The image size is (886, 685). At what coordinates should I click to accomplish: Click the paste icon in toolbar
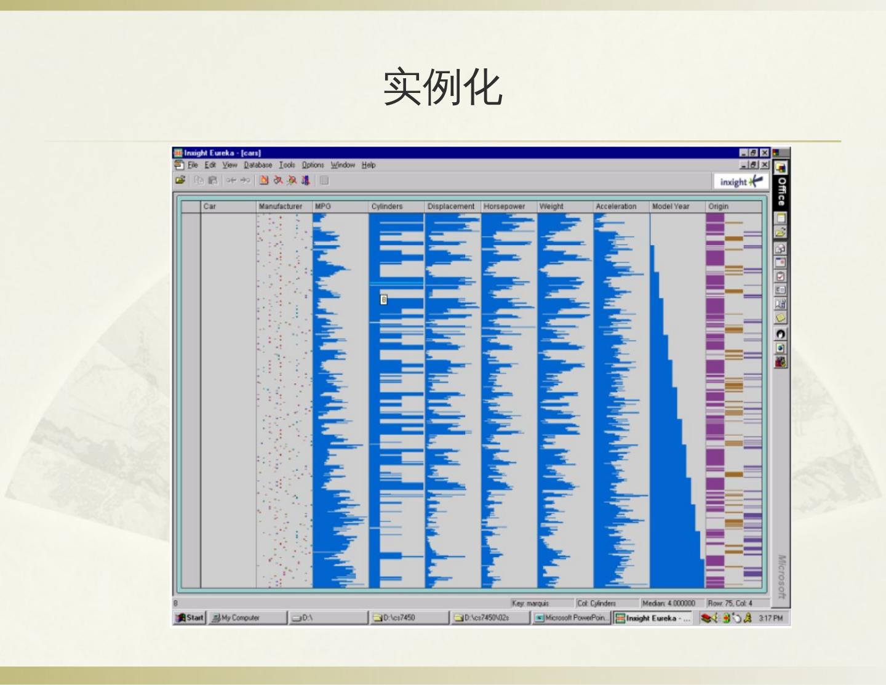tap(213, 180)
